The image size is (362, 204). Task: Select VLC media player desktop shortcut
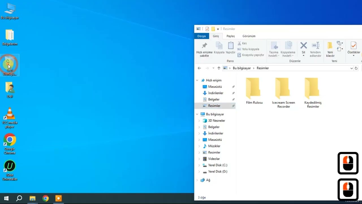(10, 118)
